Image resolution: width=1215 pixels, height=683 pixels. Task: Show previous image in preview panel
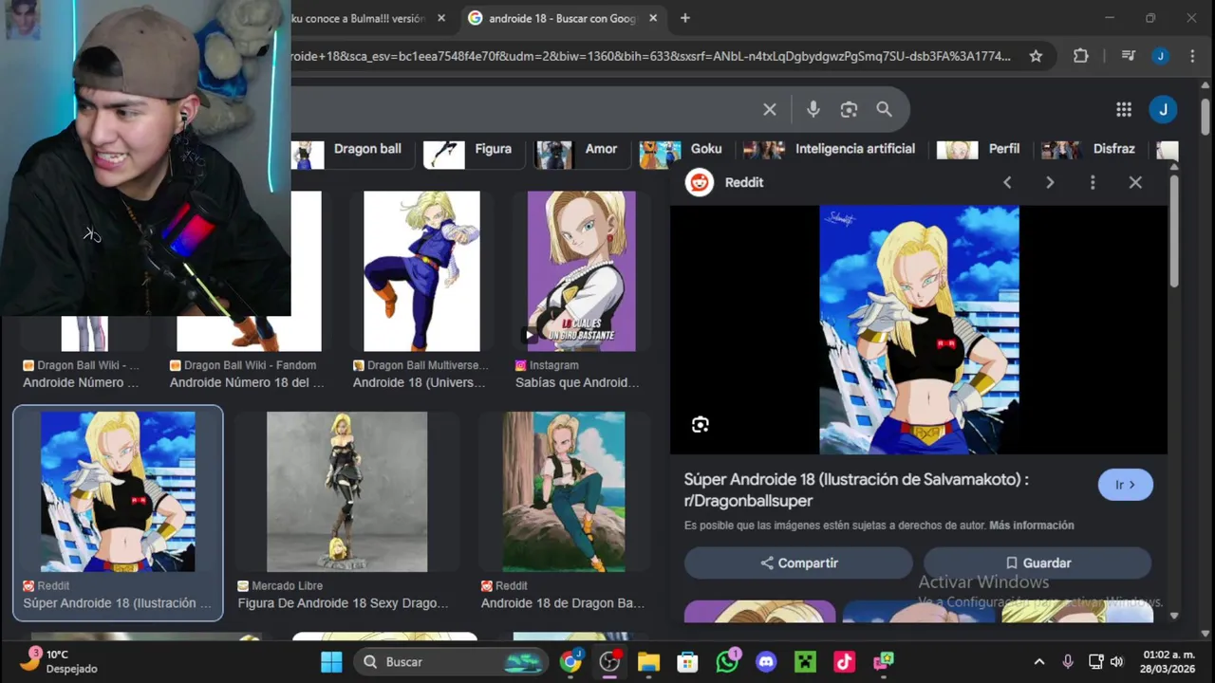click(x=1007, y=182)
